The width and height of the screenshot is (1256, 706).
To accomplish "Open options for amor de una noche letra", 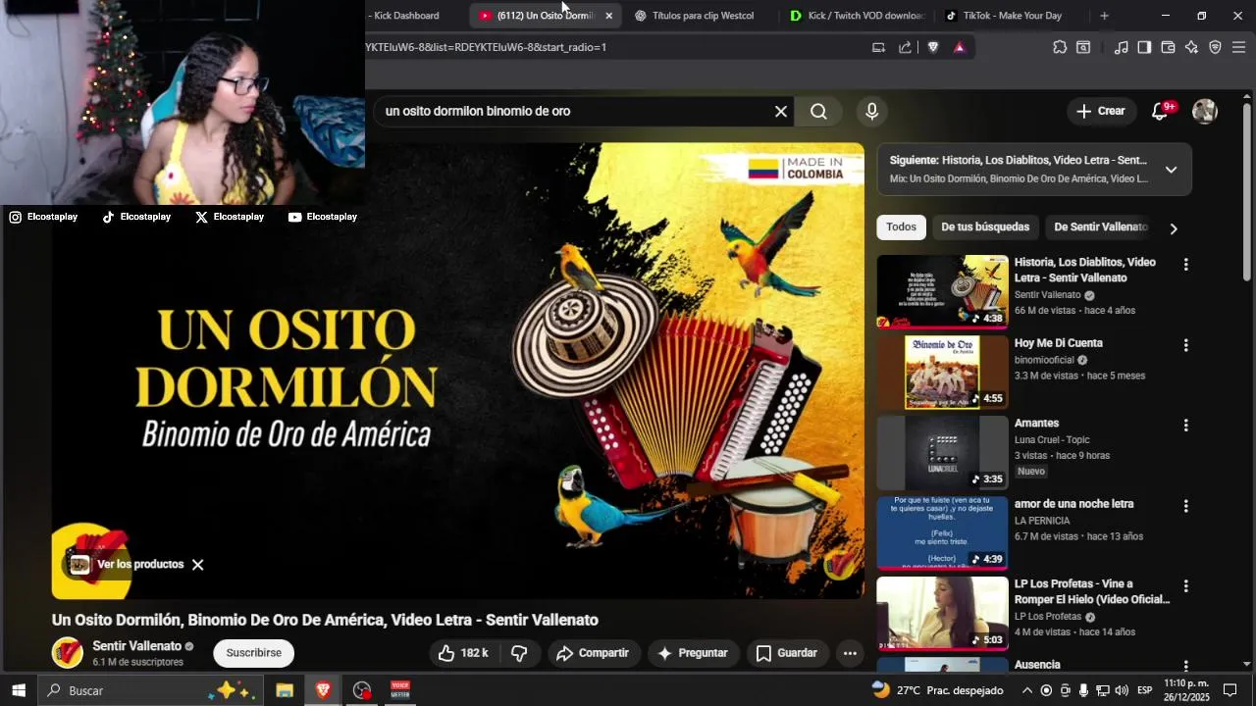I will pos(1185,506).
